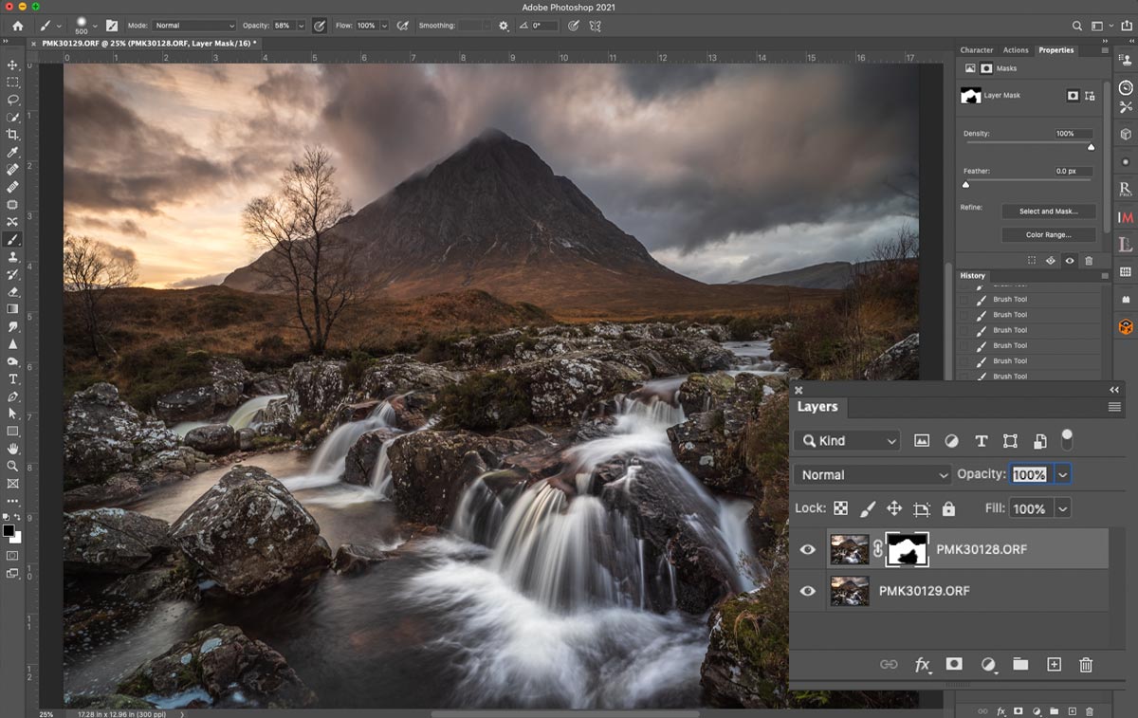Pick the Clone Stamp tool
This screenshot has height=718, width=1138.
click(12, 257)
